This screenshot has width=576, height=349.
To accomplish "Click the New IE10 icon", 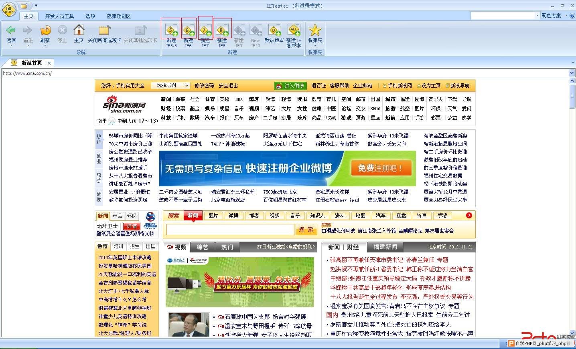I will click(x=256, y=30).
